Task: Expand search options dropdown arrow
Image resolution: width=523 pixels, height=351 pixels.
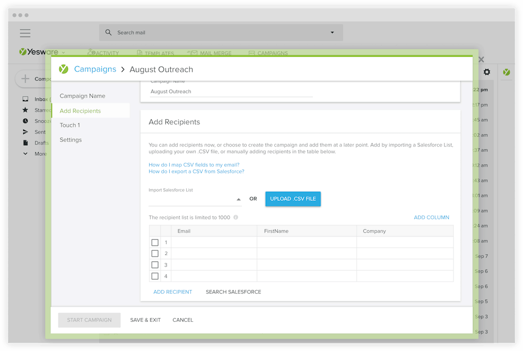Action: click(332, 32)
